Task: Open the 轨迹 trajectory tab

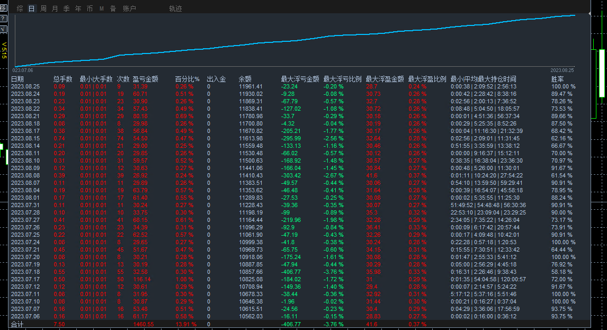Action: (x=175, y=8)
